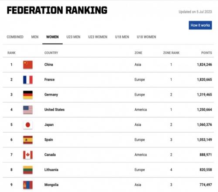Click the How it works button
This screenshot has width=218, height=192.
pos(200,25)
